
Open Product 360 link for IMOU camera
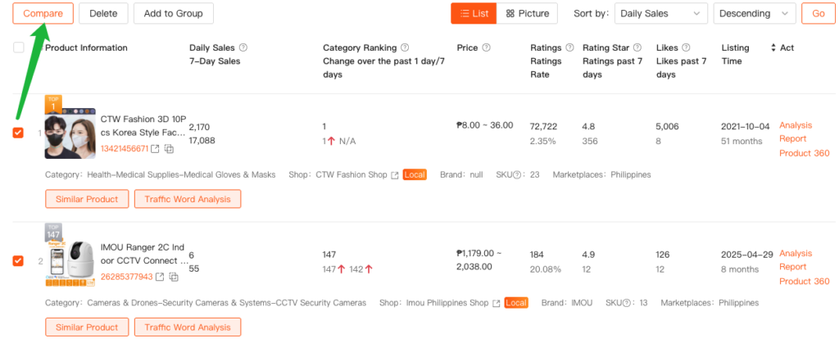[x=804, y=282]
